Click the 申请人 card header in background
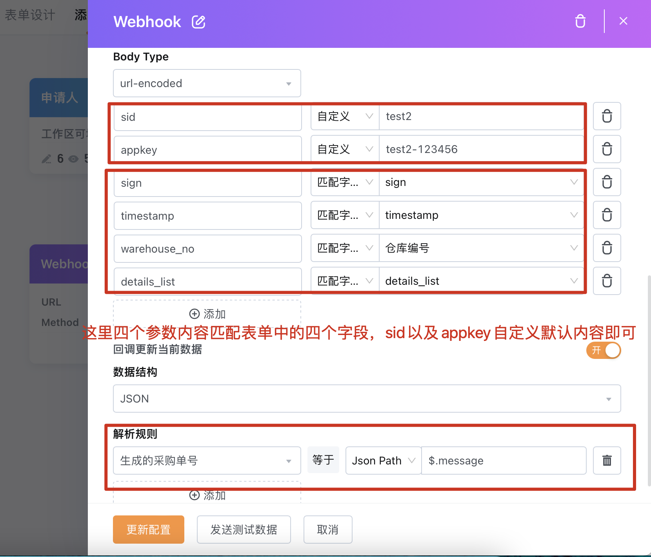 [59, 97]
